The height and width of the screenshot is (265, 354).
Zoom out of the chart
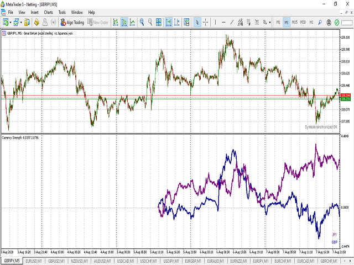(151, 23)
